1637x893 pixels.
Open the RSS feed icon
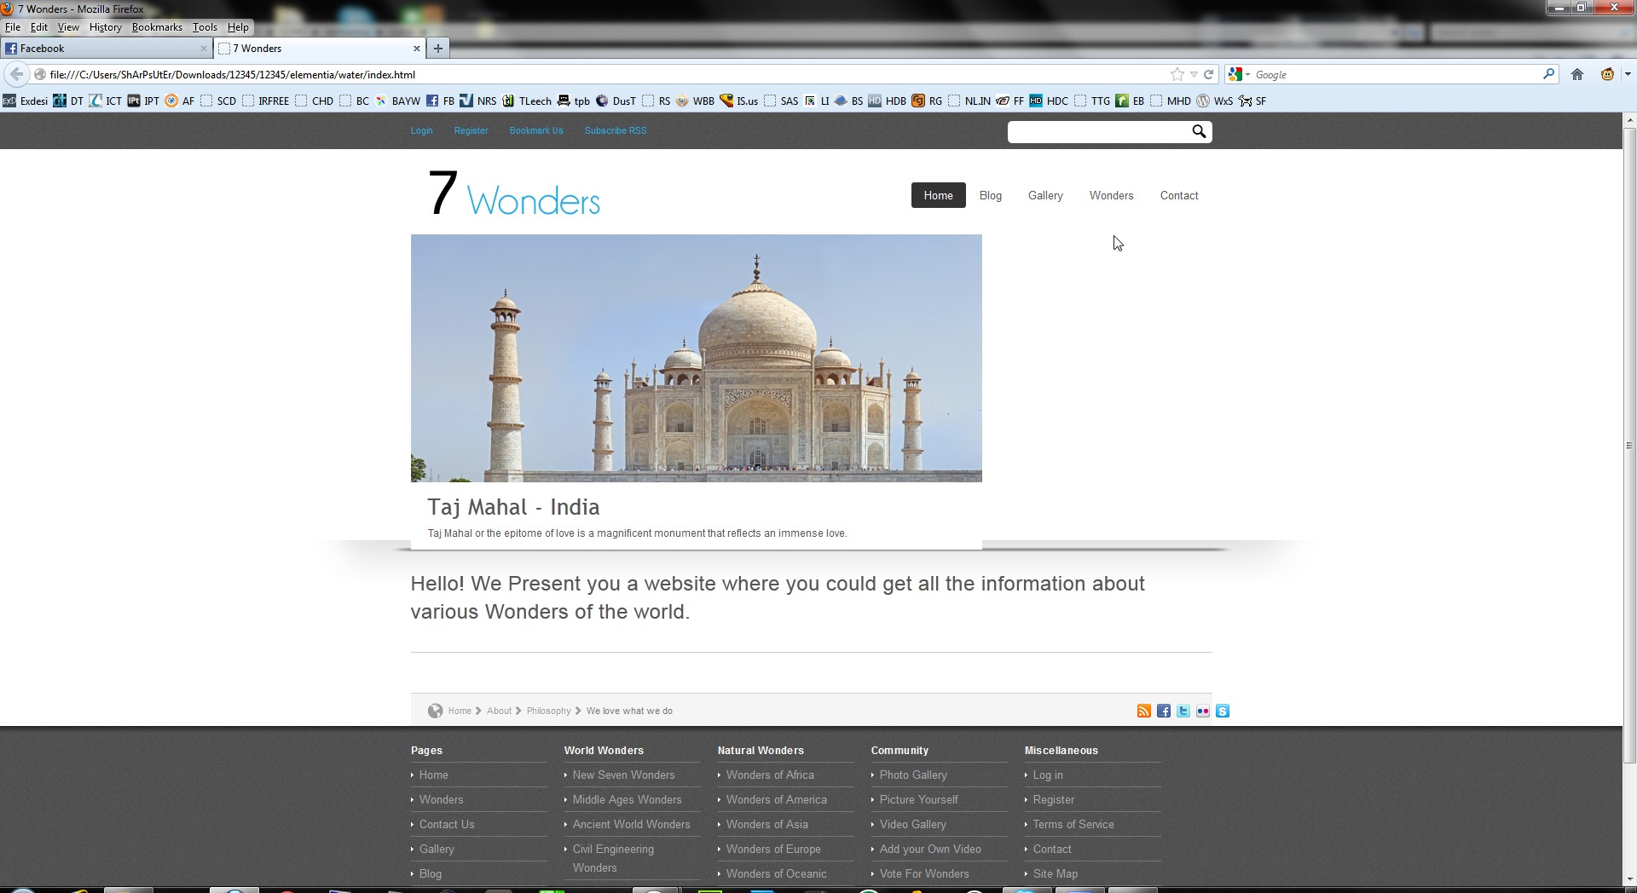1144,711
